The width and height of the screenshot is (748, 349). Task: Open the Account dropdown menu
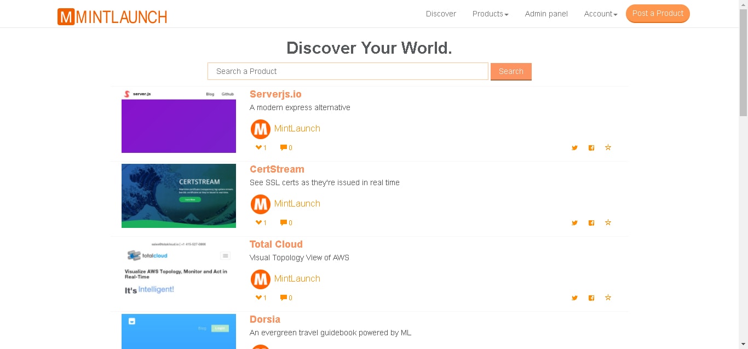[x=601, y=14]
